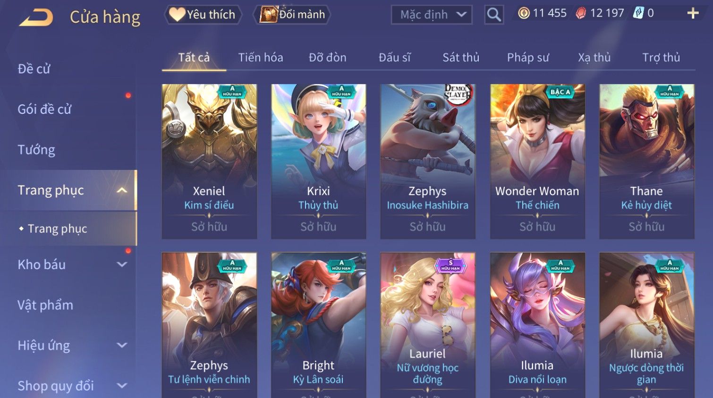The width and height of the screenshot is (713, 398).
Task: Tap the plus icon to add currency
Action: click(693, 13)
